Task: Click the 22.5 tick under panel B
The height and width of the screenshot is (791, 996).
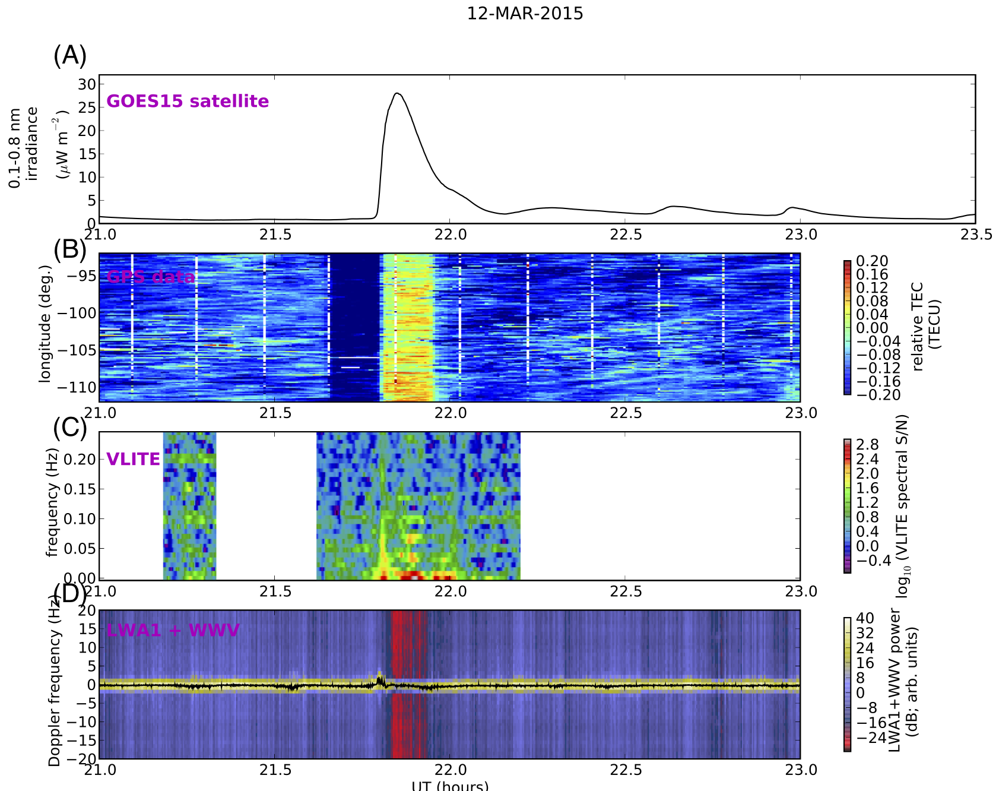Action: coord(625,413)
